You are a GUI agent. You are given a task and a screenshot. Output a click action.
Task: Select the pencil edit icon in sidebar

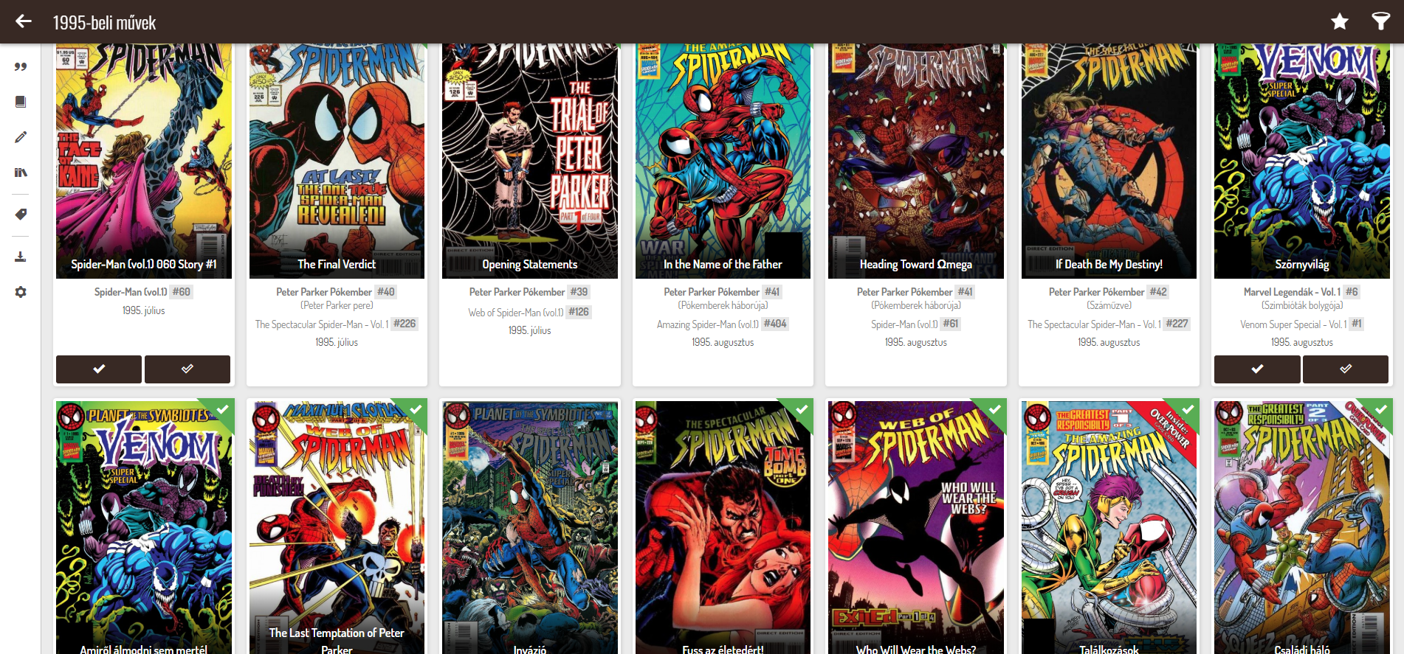point(21,137)
